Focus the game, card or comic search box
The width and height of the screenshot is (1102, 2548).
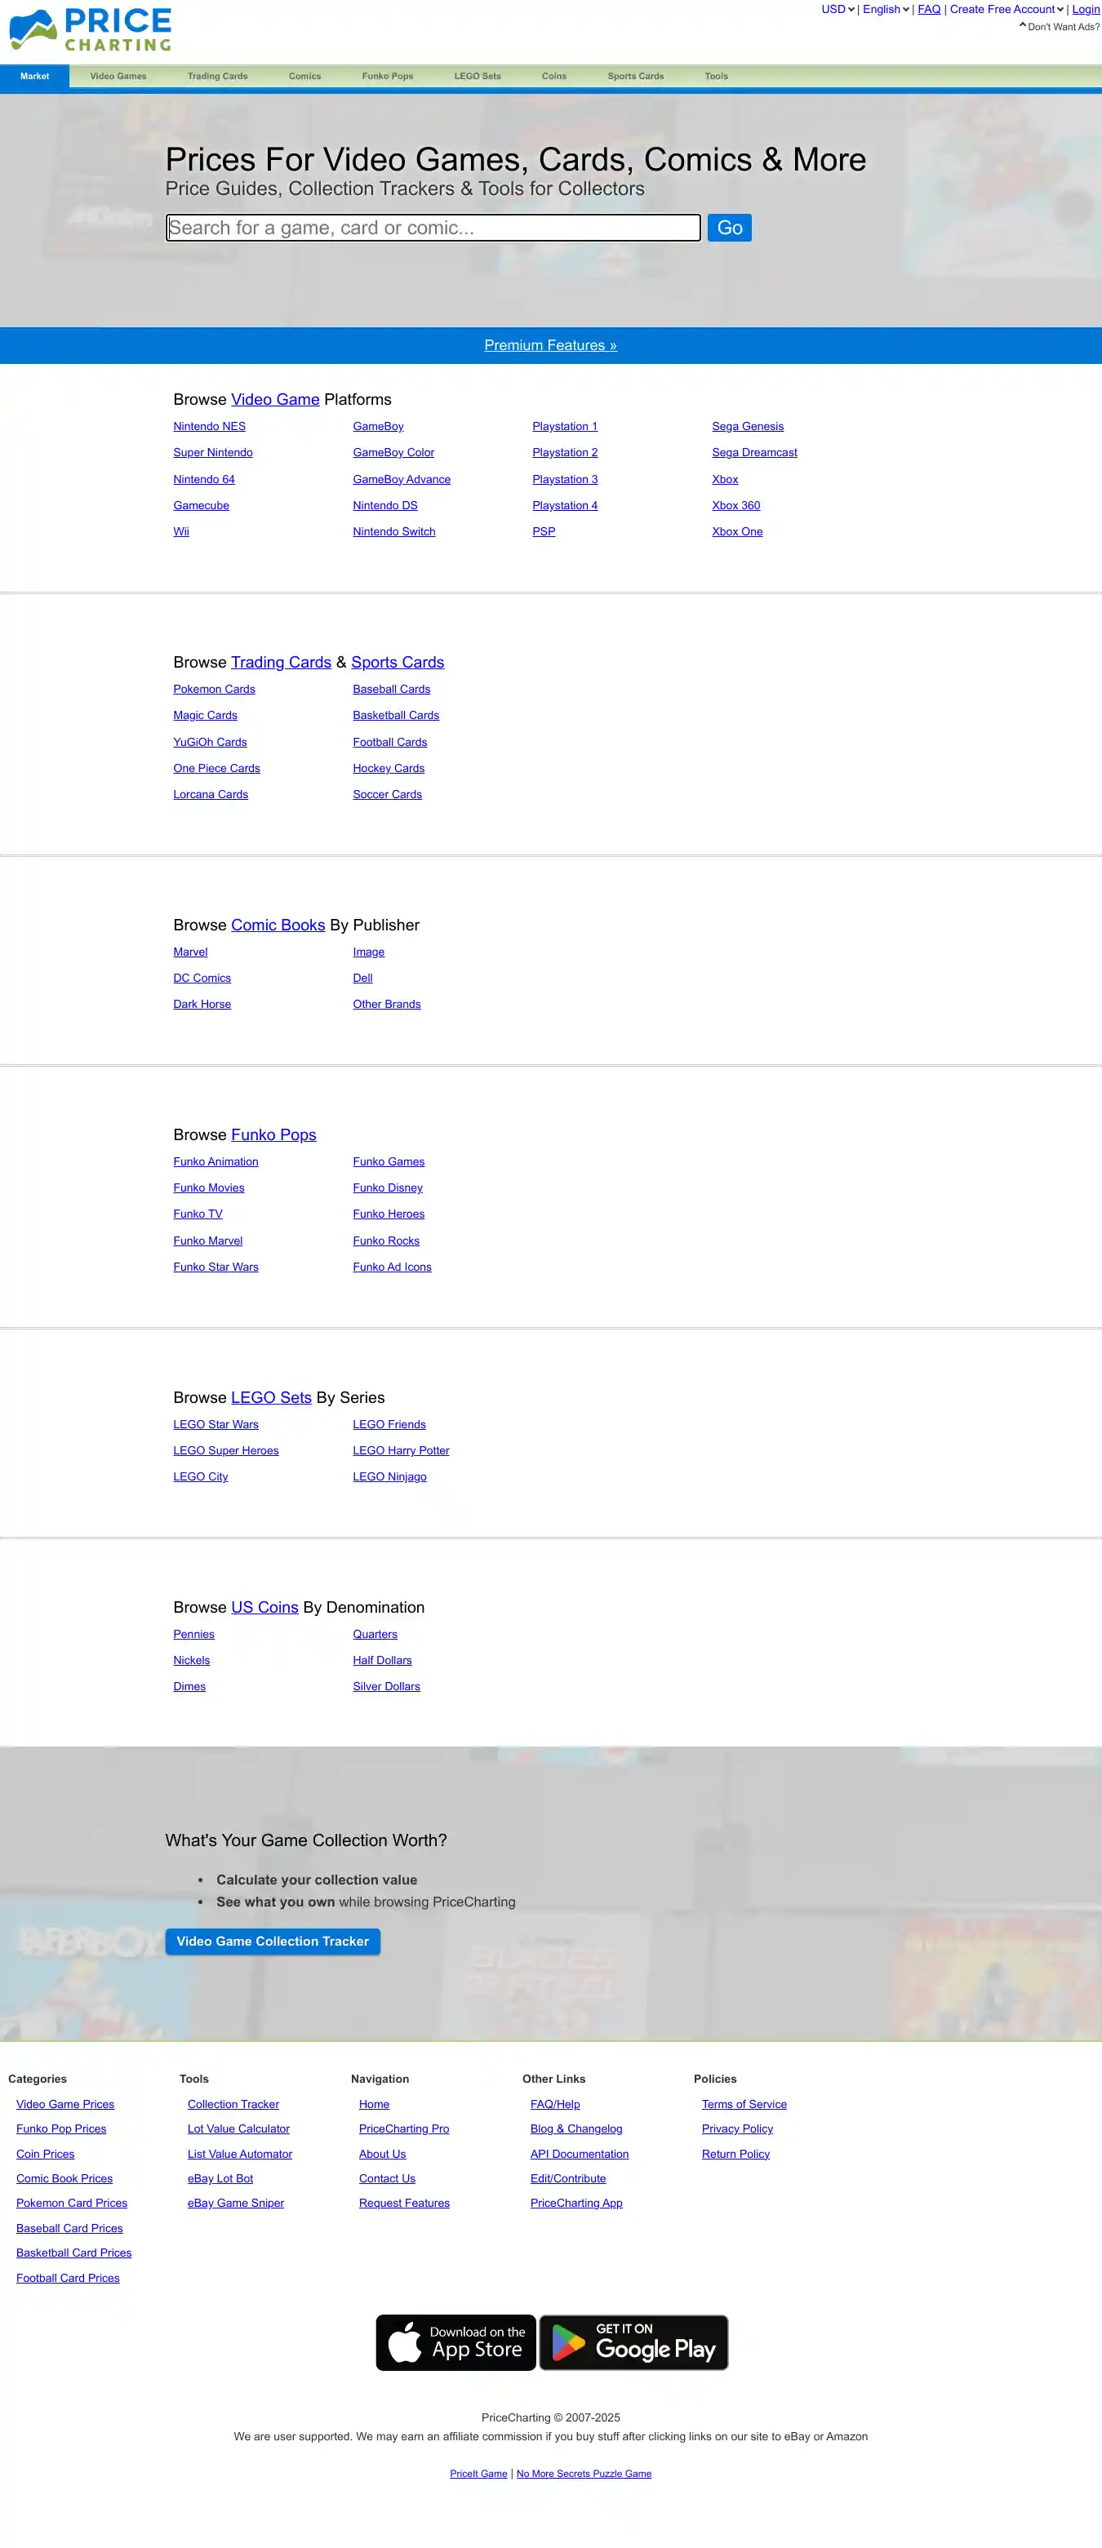pos(433,228)
